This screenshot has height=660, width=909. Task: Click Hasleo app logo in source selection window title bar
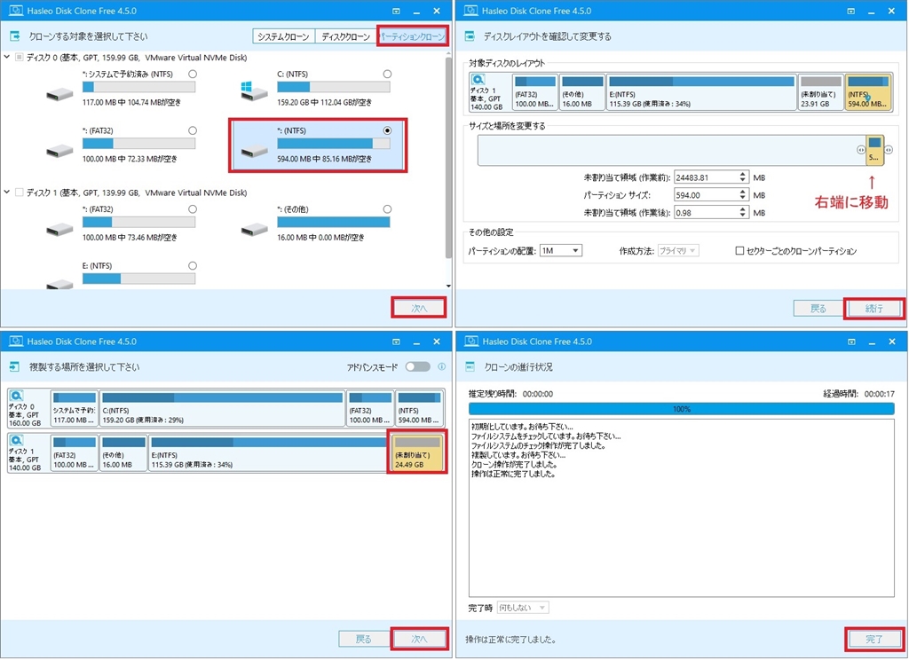(x=16, y=11)
